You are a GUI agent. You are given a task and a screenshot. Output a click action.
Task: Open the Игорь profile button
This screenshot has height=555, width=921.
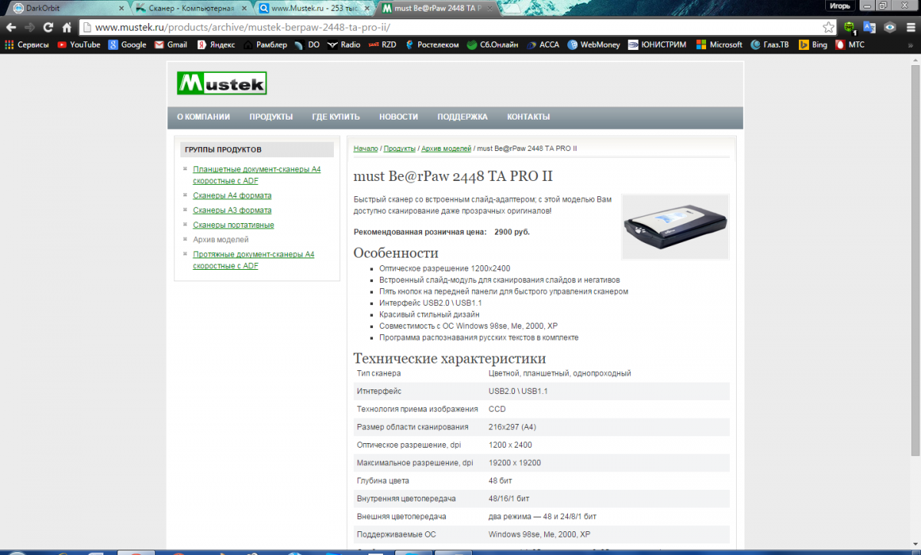(x=839, y=5)
